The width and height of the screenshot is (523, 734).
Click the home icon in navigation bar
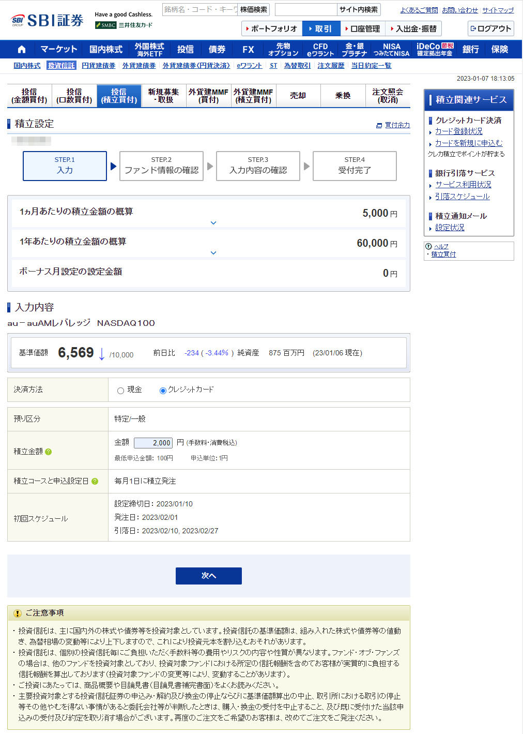coord(22,50)
